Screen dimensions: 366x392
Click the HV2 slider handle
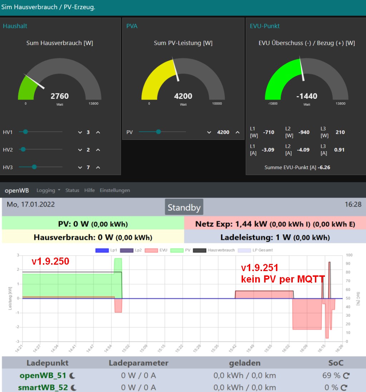(23, 149)
